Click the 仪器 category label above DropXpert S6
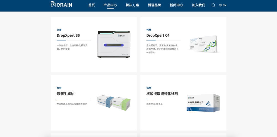The image size is (277, 137). [x=59, y=30]
